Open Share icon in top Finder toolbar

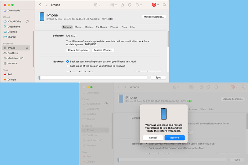(122, 5)
